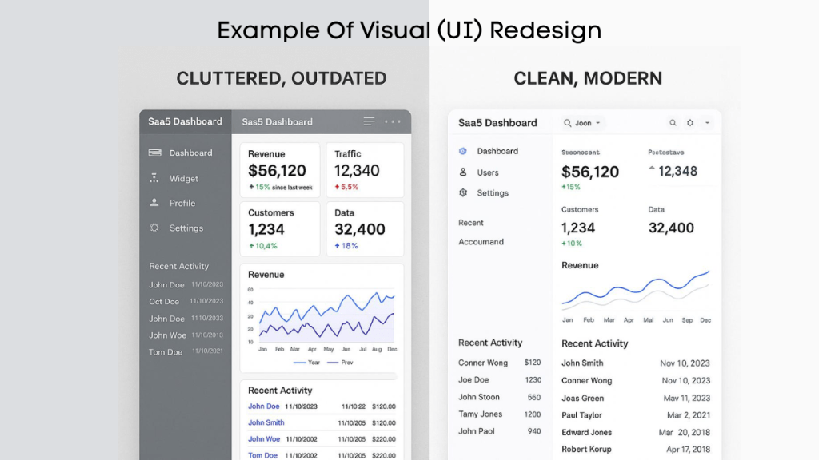Open the three-dot menu in the old header
The height and width of the screenshot is (460, 819).
(x=393, y=121)
